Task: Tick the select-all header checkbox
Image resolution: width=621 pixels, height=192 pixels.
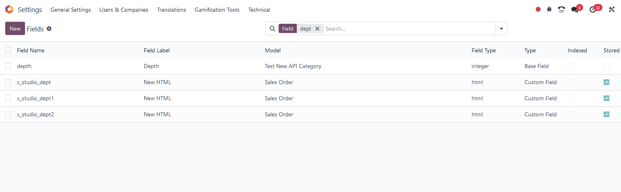Action: click(x=8, y=50)
